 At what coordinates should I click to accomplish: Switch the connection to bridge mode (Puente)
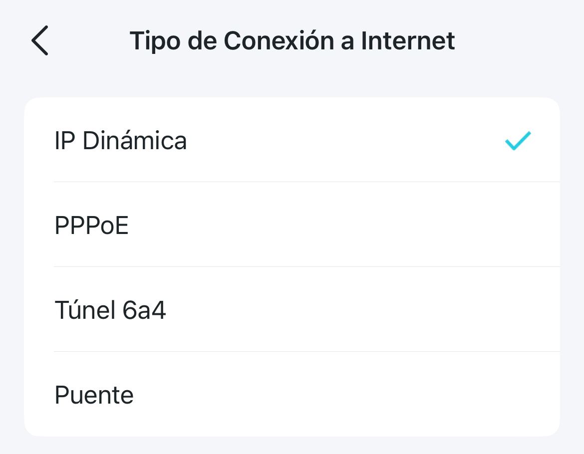tap(292, 395)
